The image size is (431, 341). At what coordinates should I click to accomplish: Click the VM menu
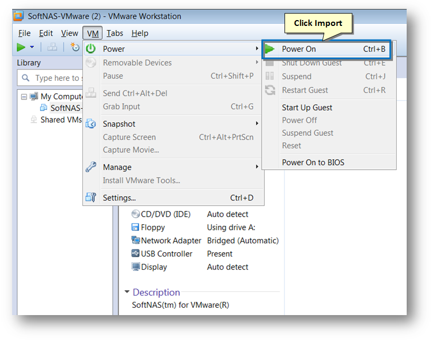coord(93,33)
